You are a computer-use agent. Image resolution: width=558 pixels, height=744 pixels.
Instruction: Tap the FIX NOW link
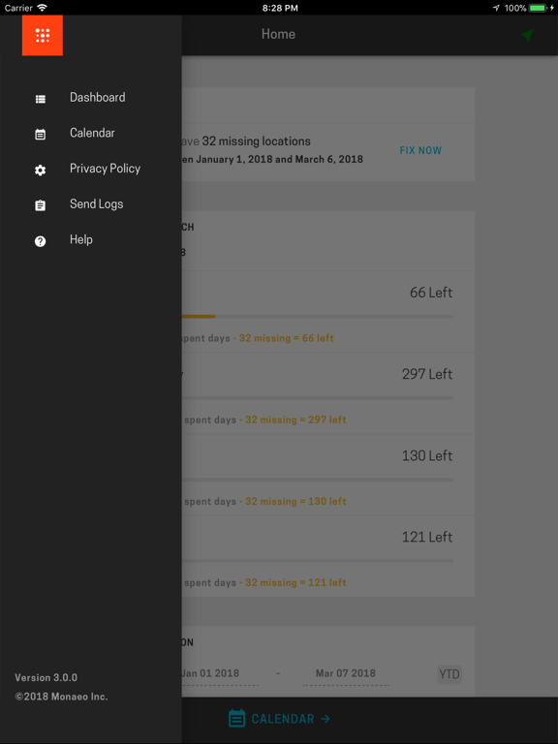420,150
